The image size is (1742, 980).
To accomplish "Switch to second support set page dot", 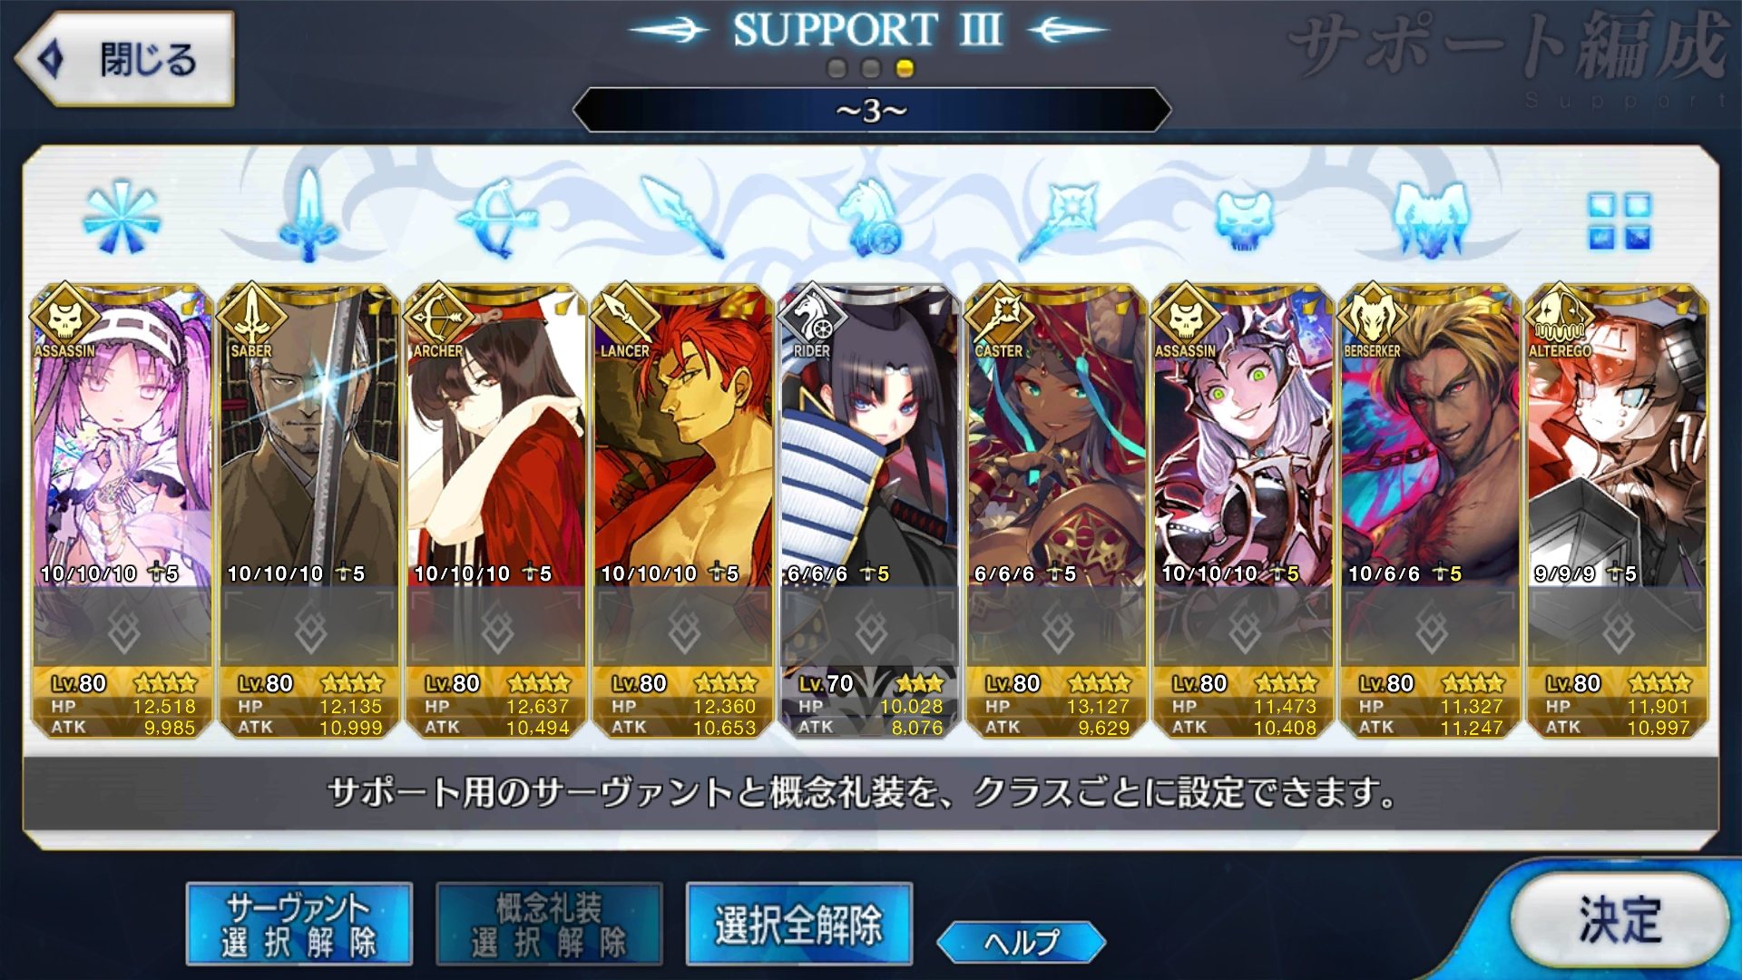I will [871, 68].
